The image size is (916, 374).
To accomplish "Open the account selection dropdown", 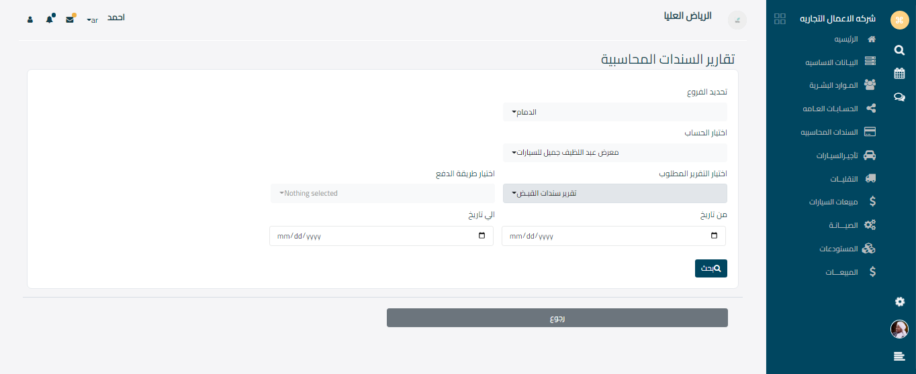I will coord(614,153).
